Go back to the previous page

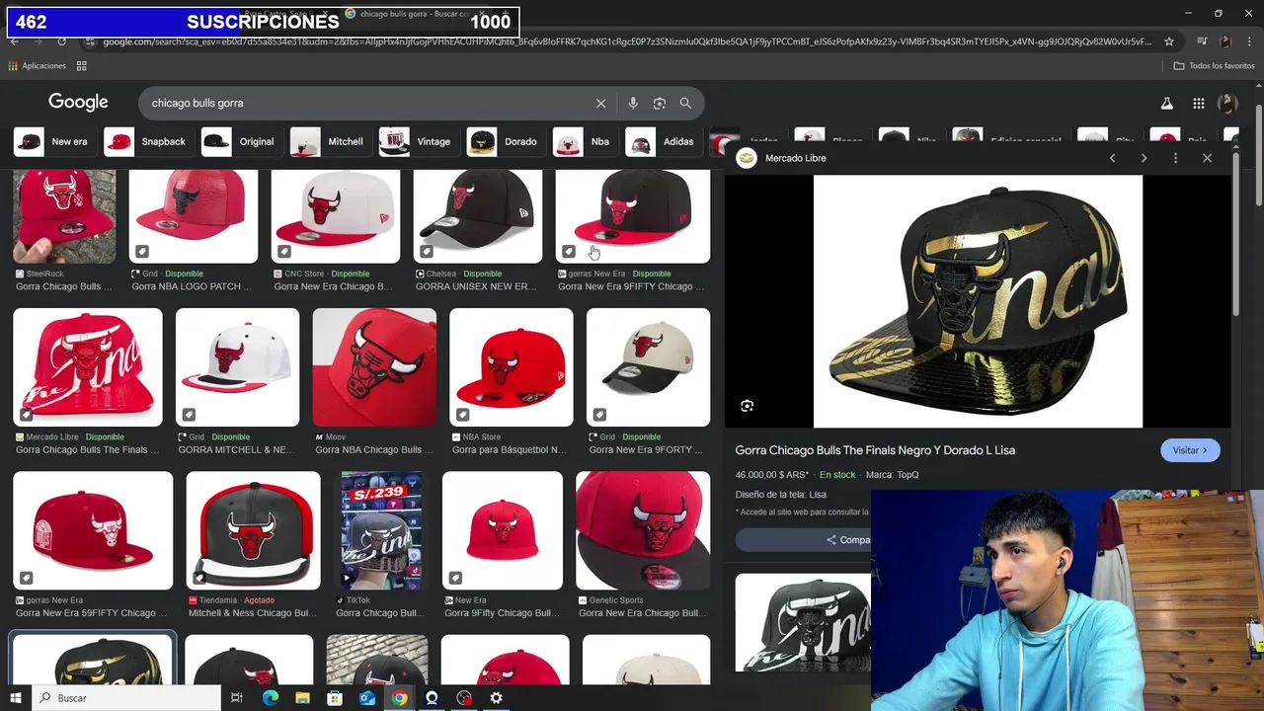(x=14, y=41)
